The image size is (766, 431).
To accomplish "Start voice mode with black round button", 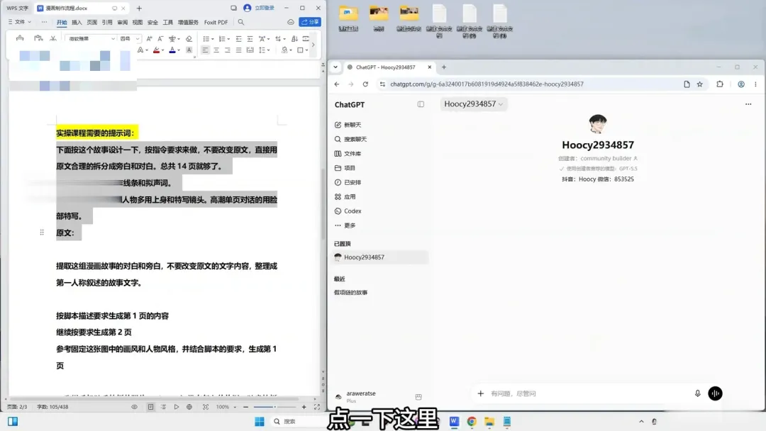I will [715, 393].
